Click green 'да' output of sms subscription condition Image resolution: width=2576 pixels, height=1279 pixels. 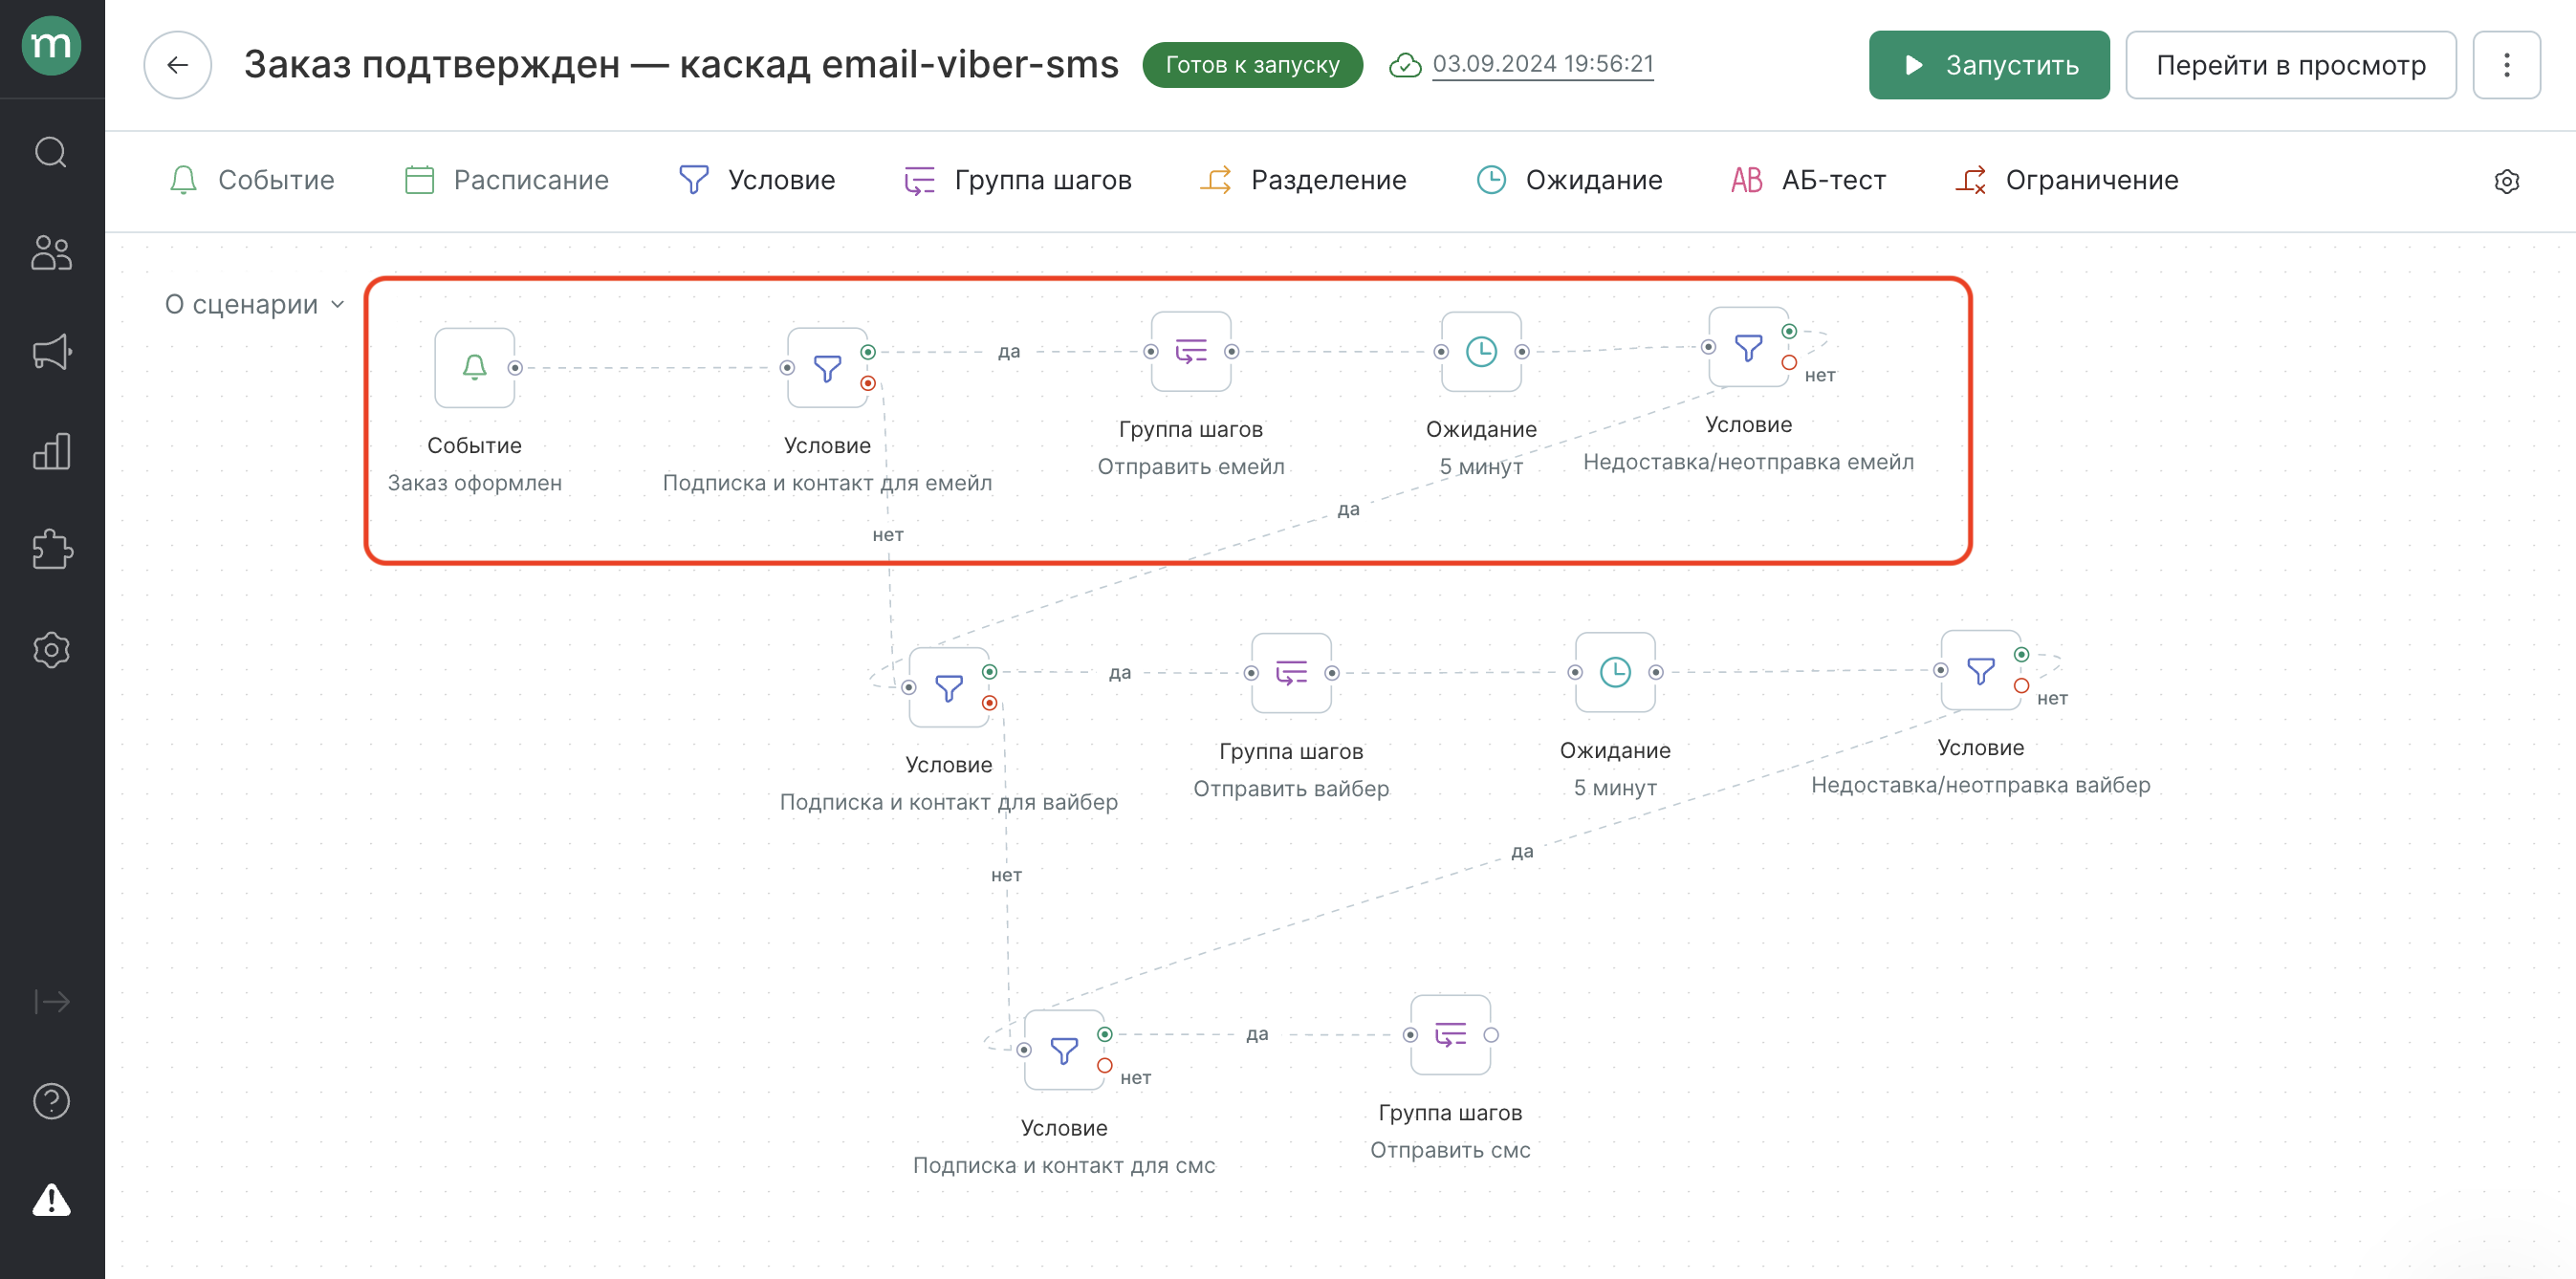click(1105, 1034)
